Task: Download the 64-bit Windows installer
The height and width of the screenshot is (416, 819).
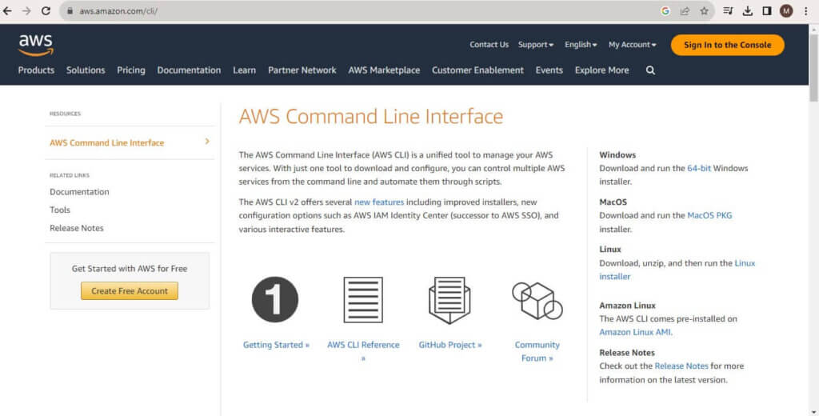Action: point(699,168)
